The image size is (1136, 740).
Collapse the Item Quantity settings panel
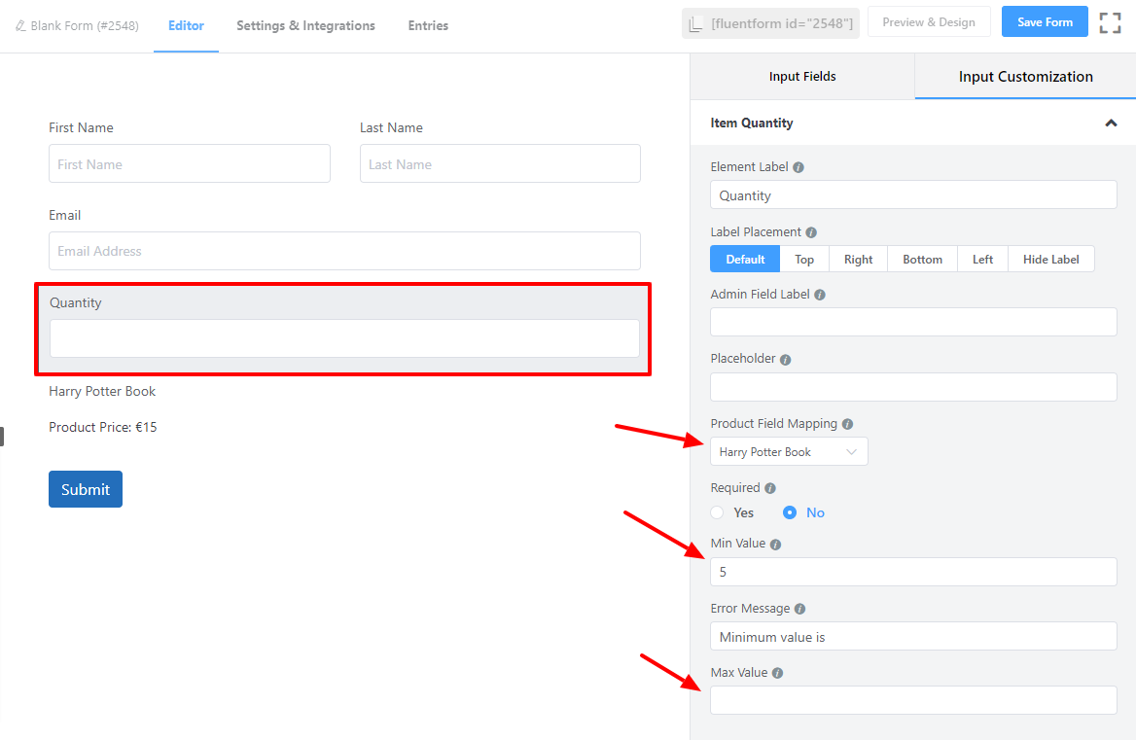pyautogui.click(x=1111, y=123)
